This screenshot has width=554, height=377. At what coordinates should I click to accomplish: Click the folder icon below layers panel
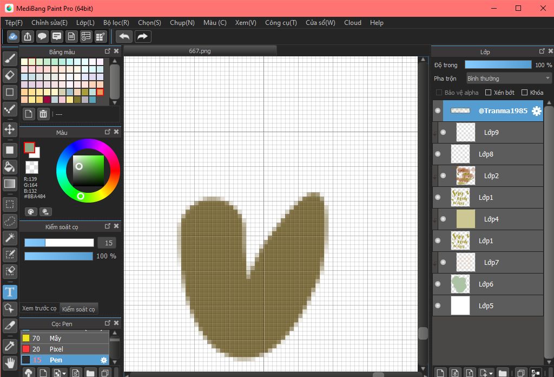click(x=503, y=373)
